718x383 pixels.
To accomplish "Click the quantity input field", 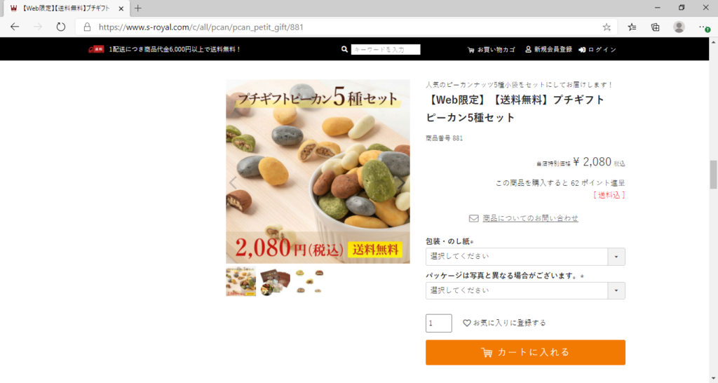I will pos(439,323).
